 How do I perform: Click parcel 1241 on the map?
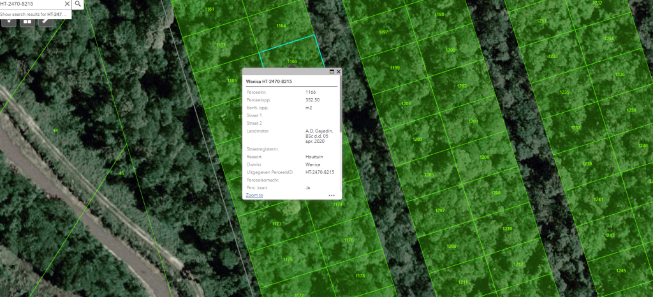pos(598,199)
